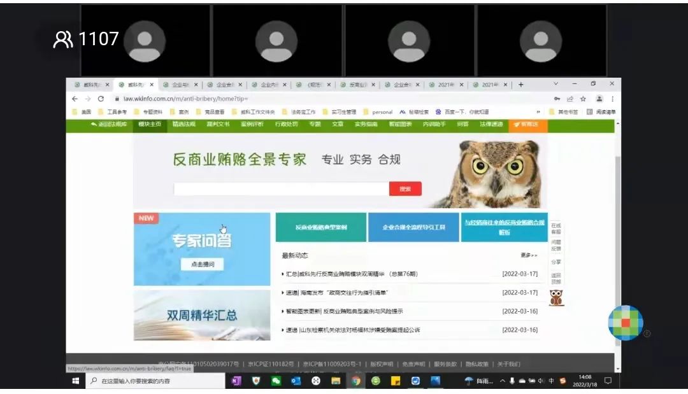688x394 pixels.
Task: Open the new tab plus button
Action: [x=520, y=85]
